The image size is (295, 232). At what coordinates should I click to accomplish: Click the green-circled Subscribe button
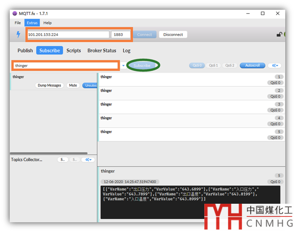coord(142,65)
